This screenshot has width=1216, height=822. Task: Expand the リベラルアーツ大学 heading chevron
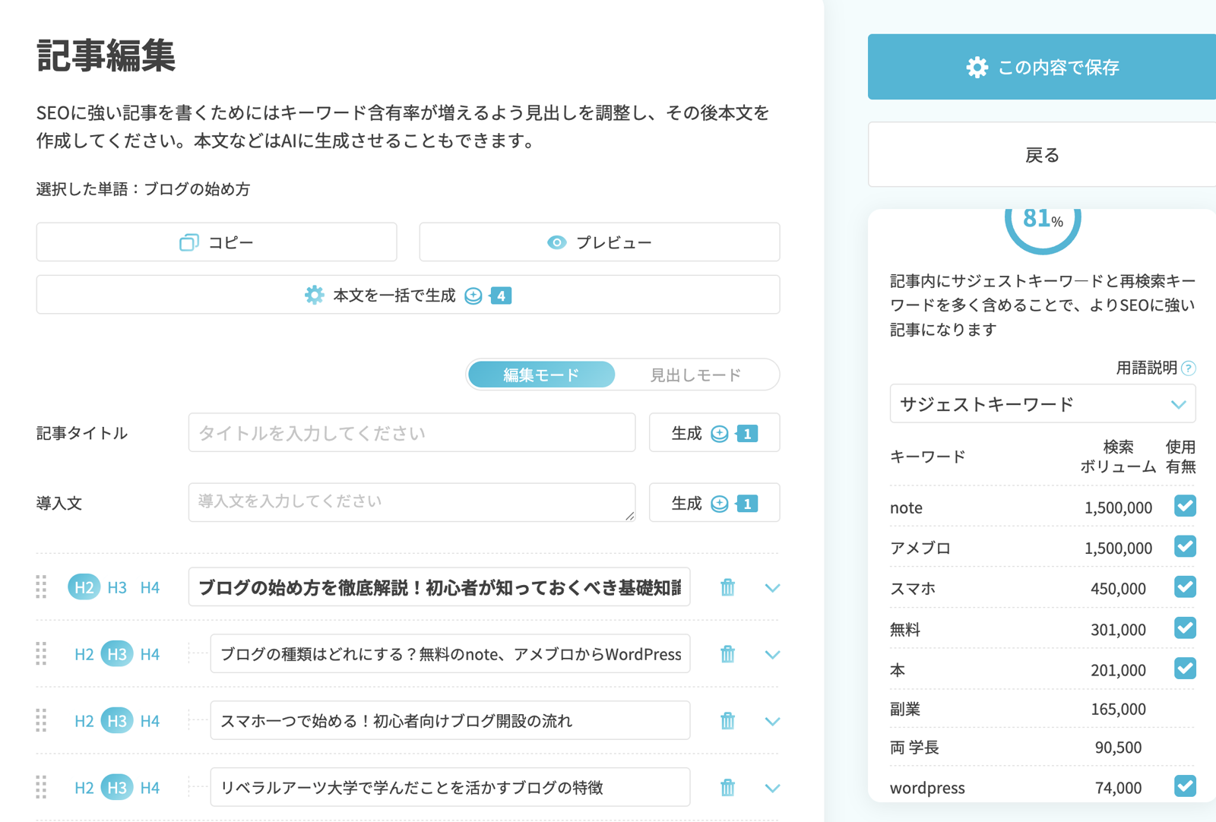(772, 789)
